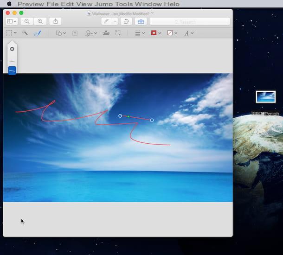Viewport: 283px width, 255px height.
Task: Open the Selection tool type dropdown
Action: [x=15, y=33]
